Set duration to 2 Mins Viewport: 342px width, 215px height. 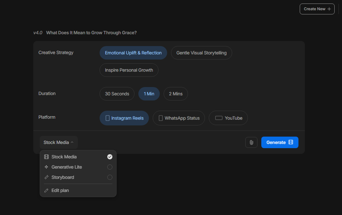176,94
